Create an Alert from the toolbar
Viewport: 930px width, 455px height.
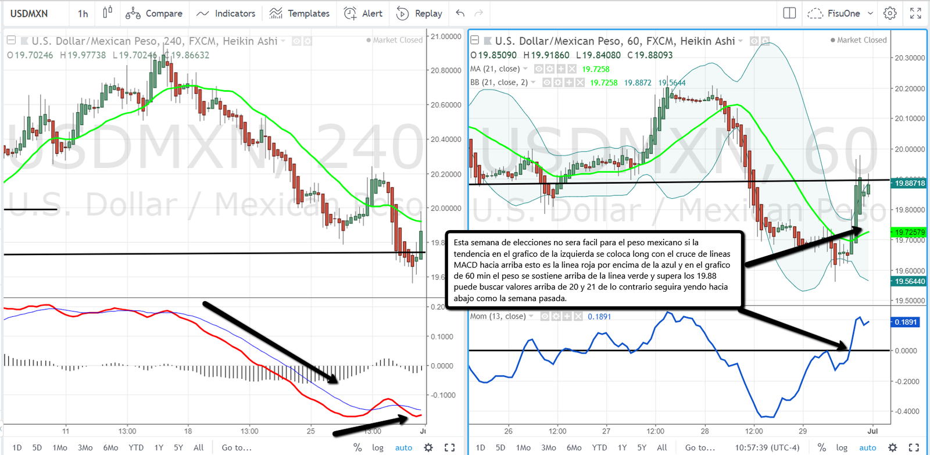coord(363,13)
